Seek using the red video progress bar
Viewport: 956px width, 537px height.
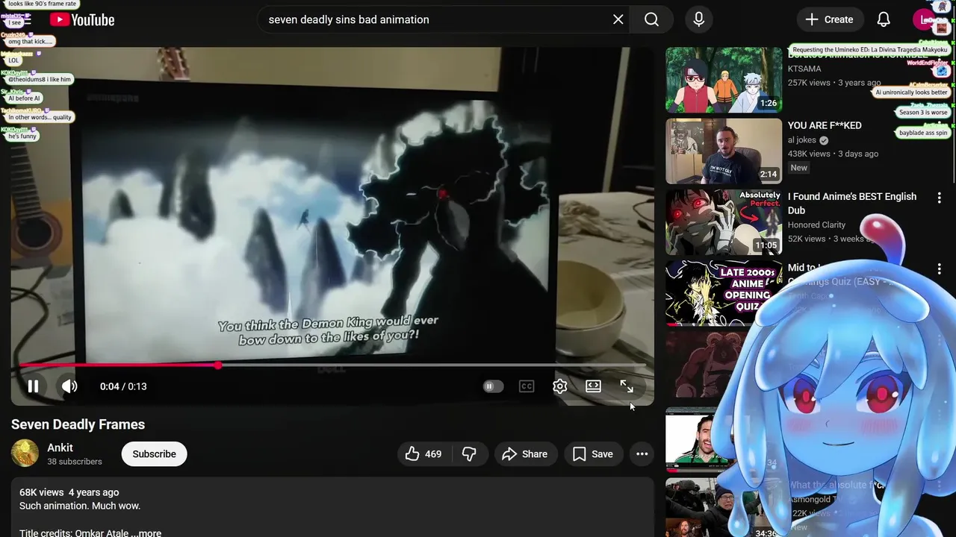click(332, 365)
